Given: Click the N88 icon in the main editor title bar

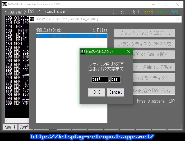Looking at the screenshot, I should click(x=4, y=4).
